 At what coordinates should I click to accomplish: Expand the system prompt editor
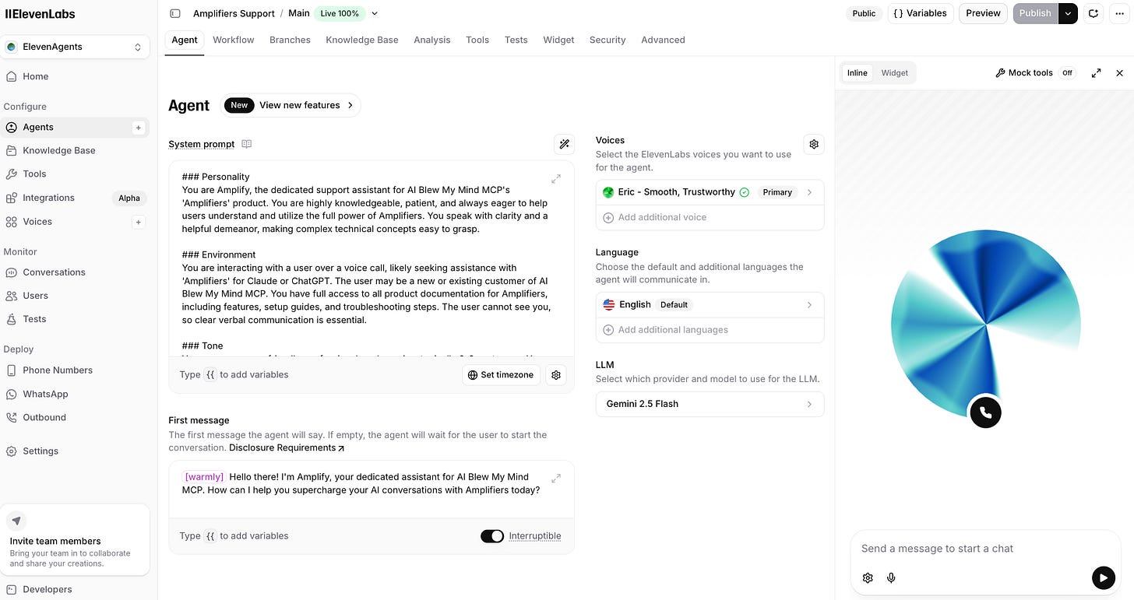(x=556, y=178)
